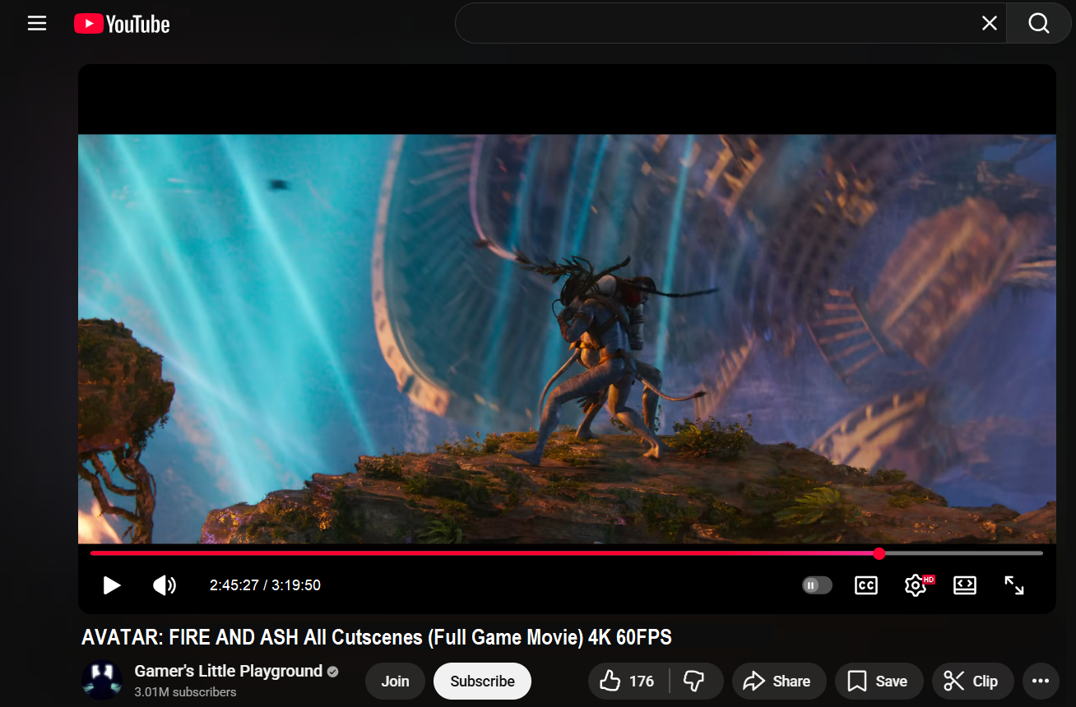This screenshot has height=707, width=1076.
Task: Open Gamer's Little Playground channel avatar
Action: pyautogui.click(x=102, y=681)
